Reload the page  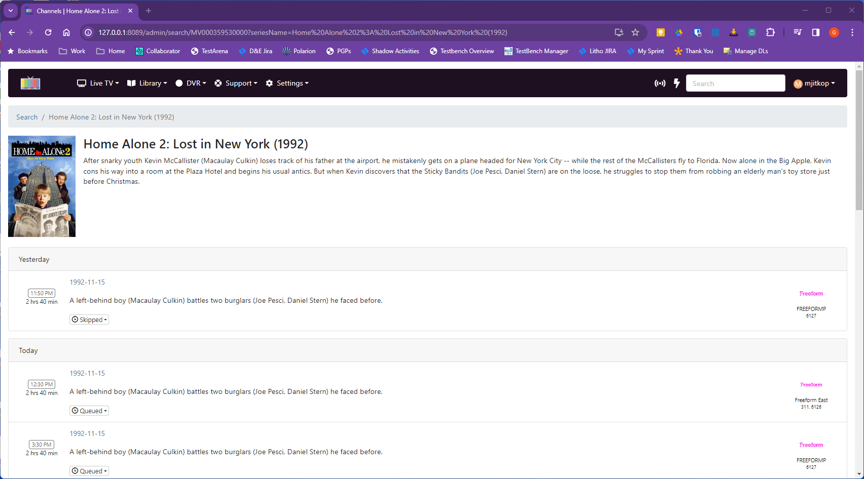(x=48, y=32)
